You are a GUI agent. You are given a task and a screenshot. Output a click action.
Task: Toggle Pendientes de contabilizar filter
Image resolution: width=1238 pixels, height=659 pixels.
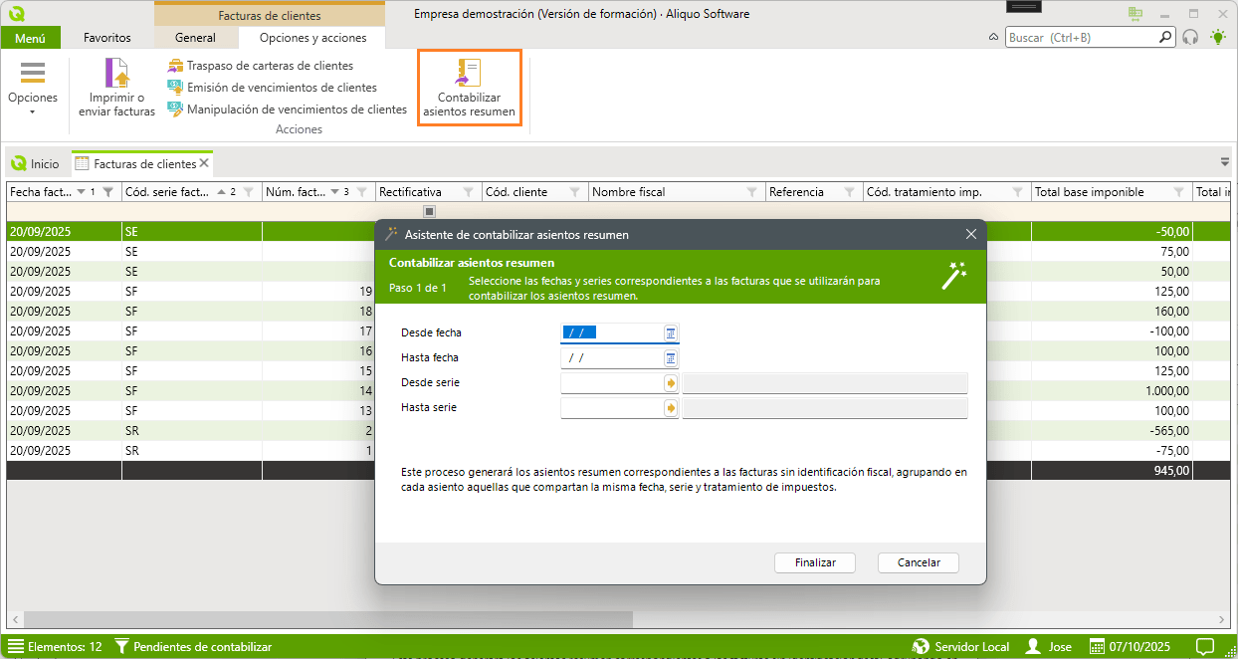[x=193, y=647]
